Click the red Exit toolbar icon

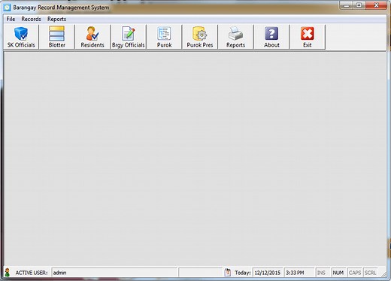click(x=308, y=37)
